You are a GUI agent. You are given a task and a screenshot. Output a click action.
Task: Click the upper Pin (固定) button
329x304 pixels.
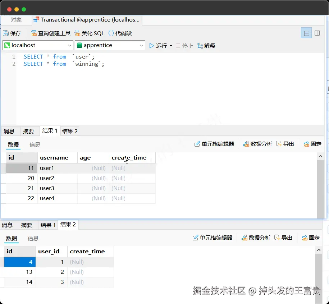click(312, 144)
